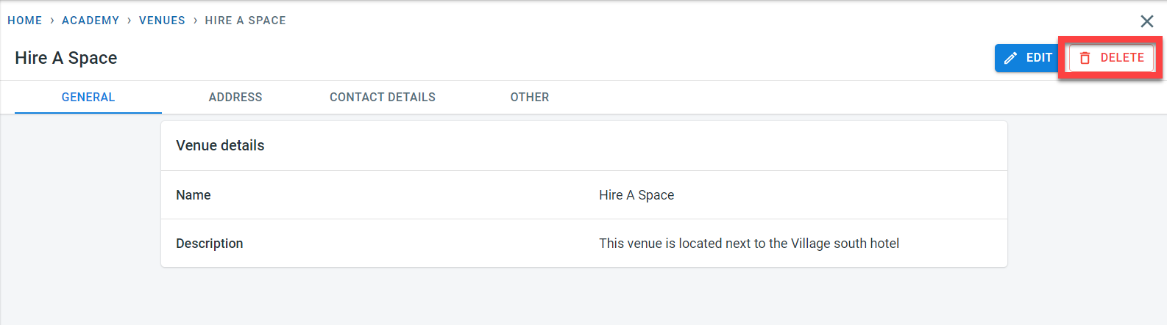
Task: Click the chevron separator after ACADEMY breadcrumb
Action: [x=130, y=21]
